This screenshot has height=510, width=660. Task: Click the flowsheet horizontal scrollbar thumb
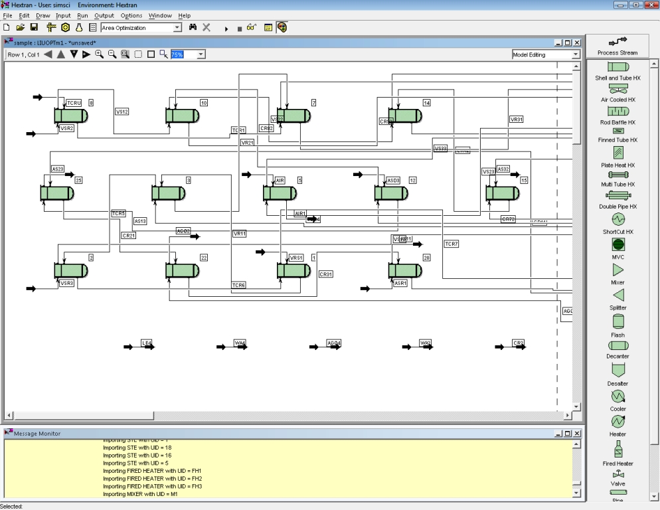pyautogui.click(x=84, y=416)
